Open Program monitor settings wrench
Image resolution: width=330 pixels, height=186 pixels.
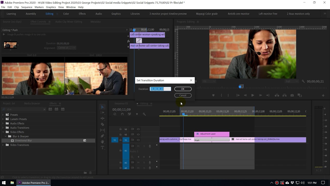click(x=303, y=81)
